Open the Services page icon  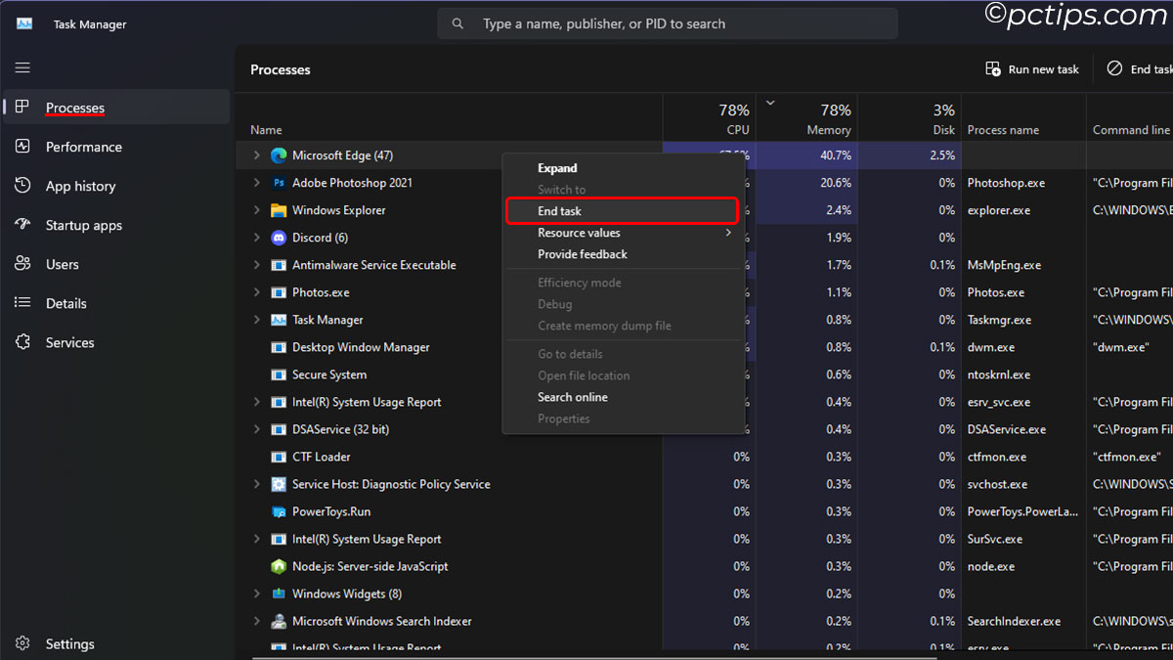(21, 342)
